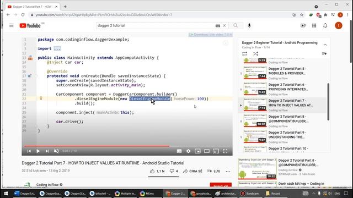Open the browser menu with three dots
This screenshot has height=198, width=353.
(348, 15)
